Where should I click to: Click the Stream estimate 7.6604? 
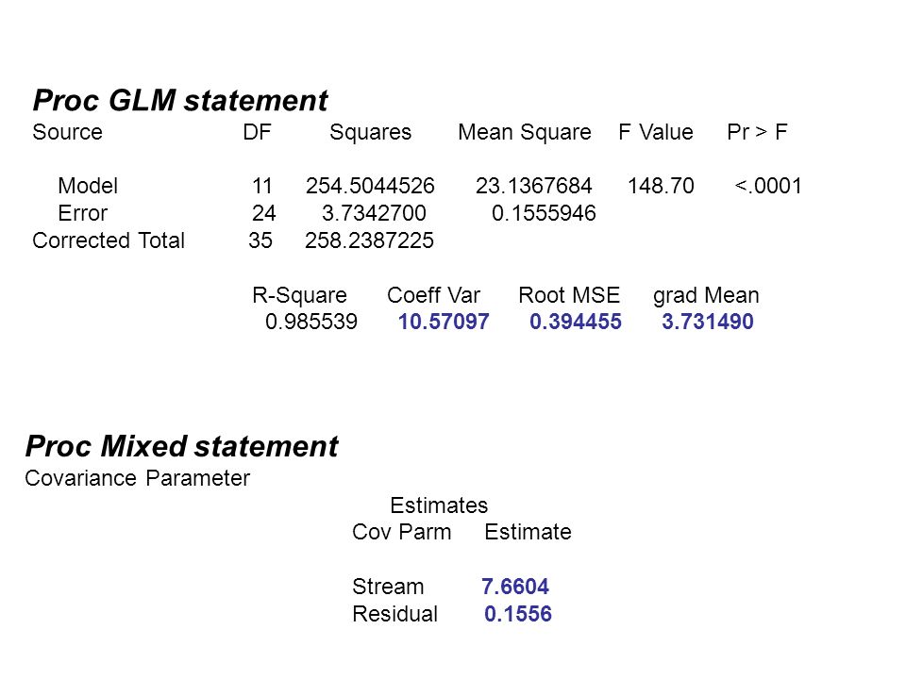point(515,587)
